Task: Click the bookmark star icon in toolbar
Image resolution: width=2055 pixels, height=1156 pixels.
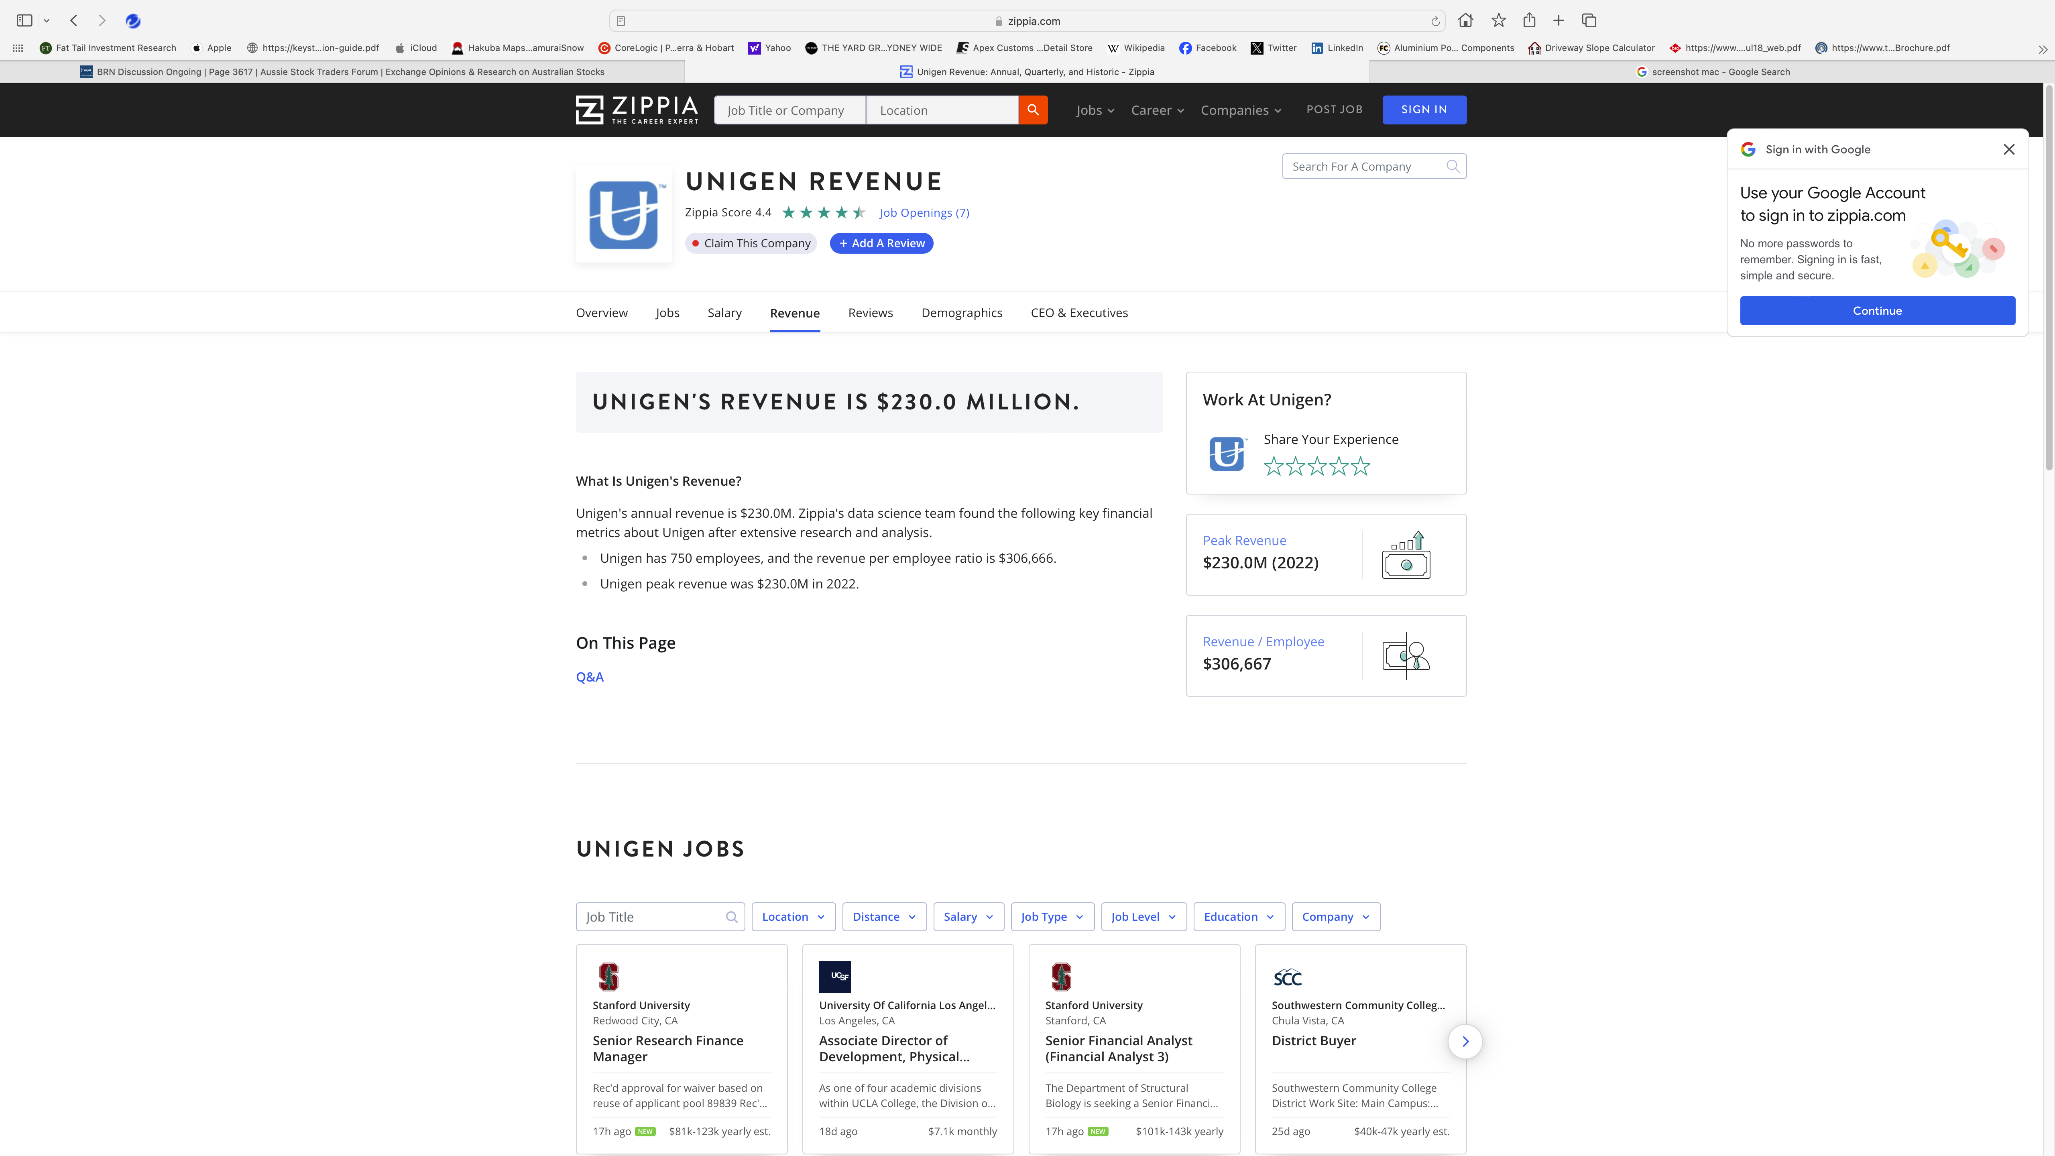Action: (x=1499, y=21)
